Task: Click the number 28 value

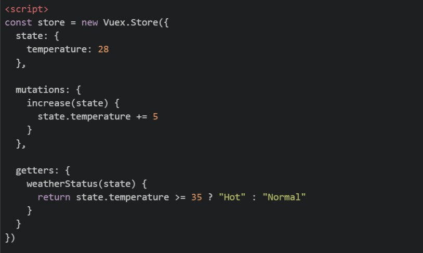Action: pyautogui.click(x=103, y=49)
